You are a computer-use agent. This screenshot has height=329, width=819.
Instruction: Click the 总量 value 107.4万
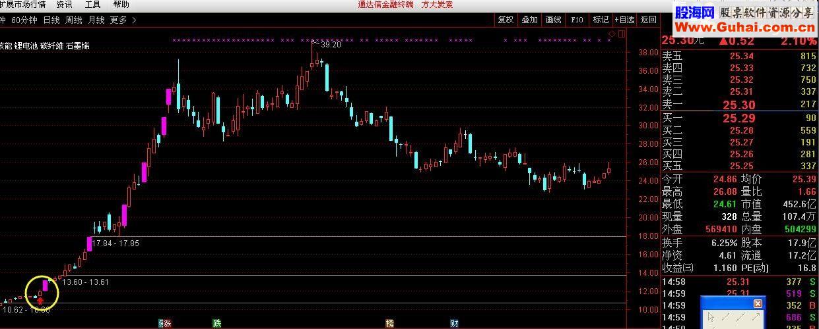(799, 216)
